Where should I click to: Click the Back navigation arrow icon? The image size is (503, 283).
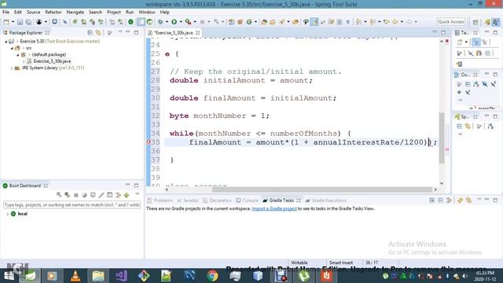tap(395, 22)
